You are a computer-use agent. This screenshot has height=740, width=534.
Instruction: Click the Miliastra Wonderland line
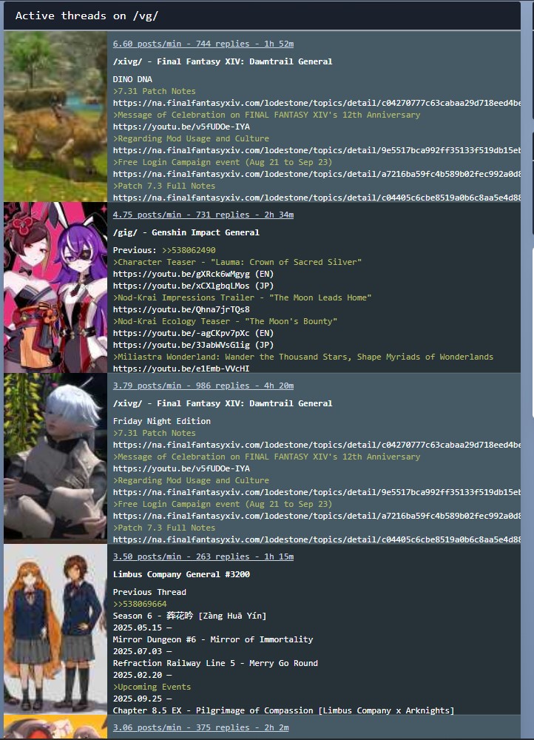pyautogui.click(x=303, y=357)
